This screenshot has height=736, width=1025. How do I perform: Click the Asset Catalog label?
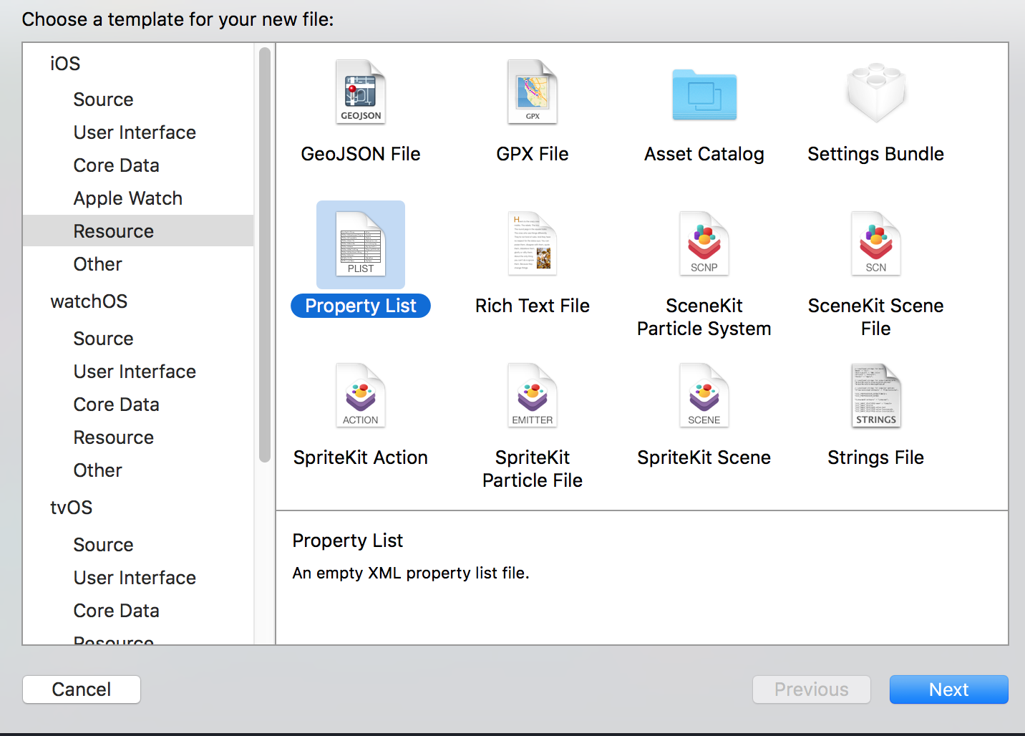[704, 154]
